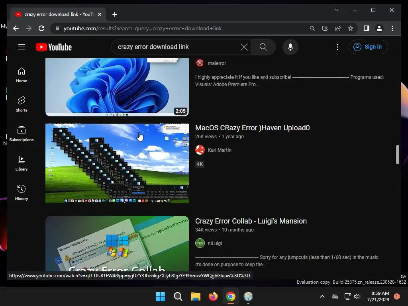Open Firefox from the taskbar
Viewport: 408px width, 306px height.
213,296
